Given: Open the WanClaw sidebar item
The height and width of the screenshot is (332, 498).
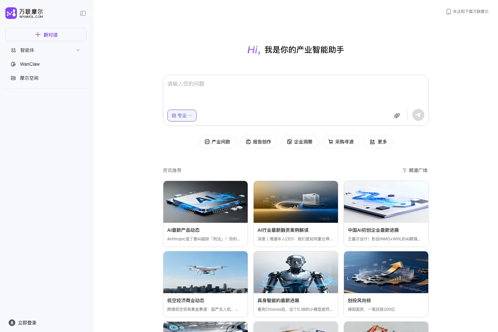Looking at the screenshot, I should click(x=46, y=64).
